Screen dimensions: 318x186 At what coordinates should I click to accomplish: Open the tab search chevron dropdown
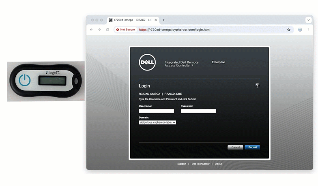tap(308, 20)
